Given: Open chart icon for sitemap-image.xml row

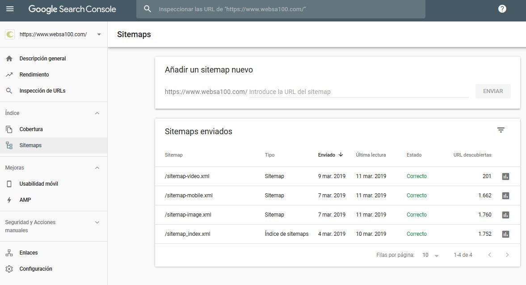Looking at the screenshot, I should (505, 215).
